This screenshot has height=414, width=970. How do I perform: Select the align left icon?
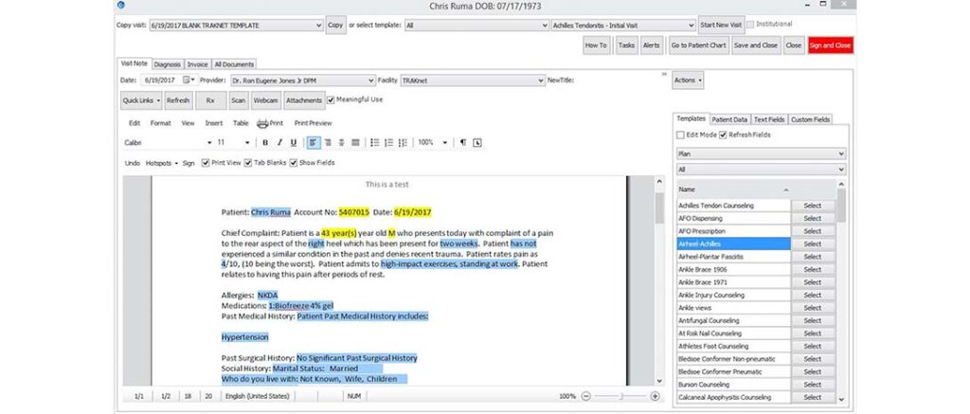[314, 143]
